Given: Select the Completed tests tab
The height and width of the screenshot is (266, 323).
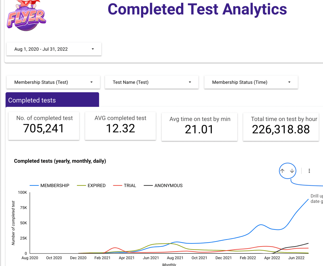Looking at the screenshot, I should pyautogui.click(x=52, y=100).
